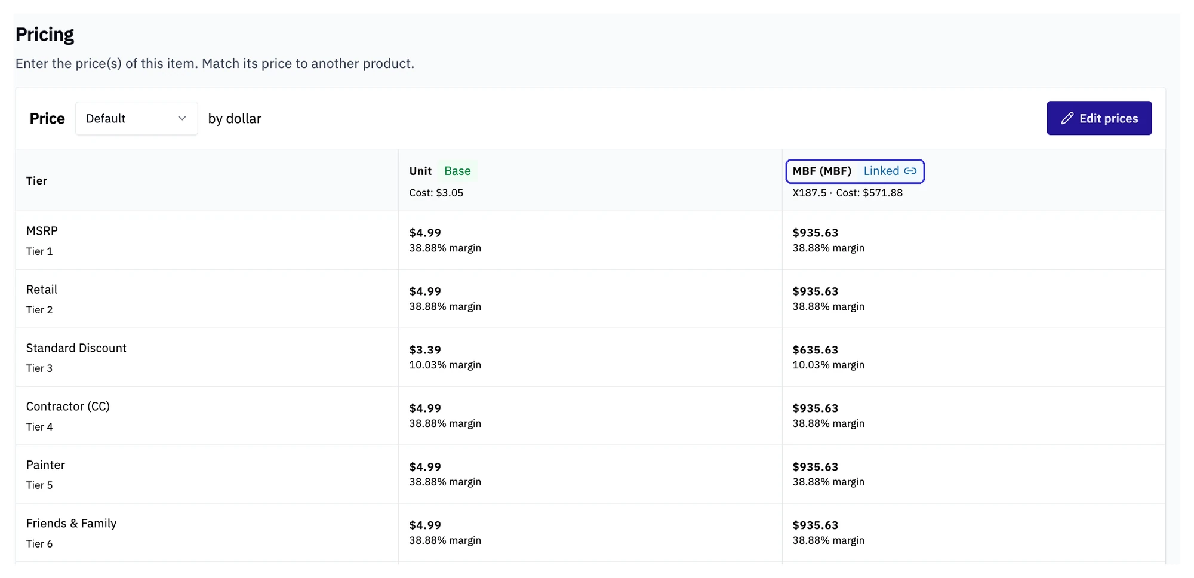Click the Tier 3 sublabel
Viewport: 1194px width, 578px height.
click(39, 368)
